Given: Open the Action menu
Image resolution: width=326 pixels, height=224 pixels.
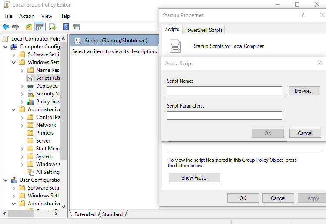Looking at the screenshot, I should coord(27,16).
